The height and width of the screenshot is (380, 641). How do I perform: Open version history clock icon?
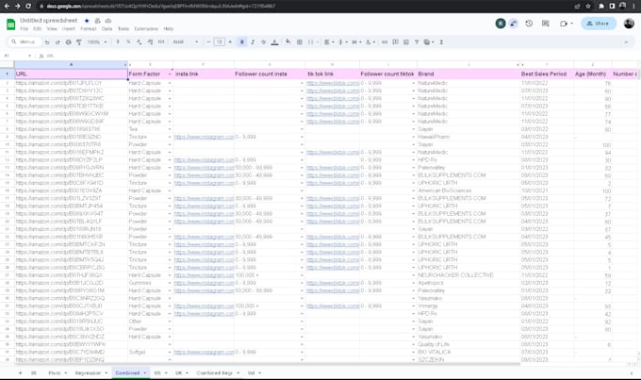point(529,24)
